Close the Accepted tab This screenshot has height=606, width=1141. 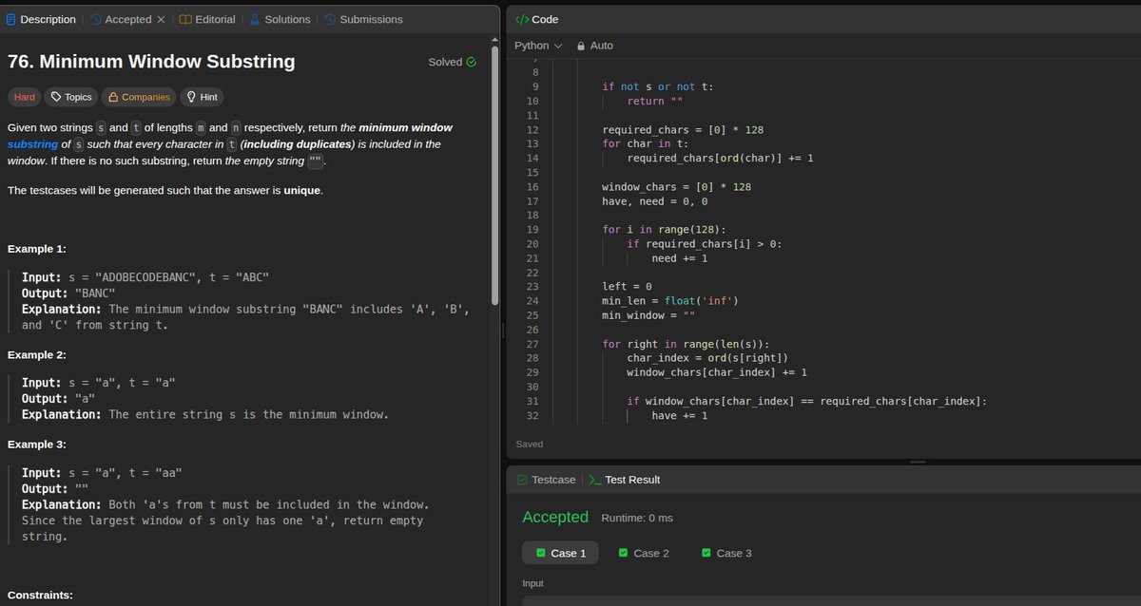click(x=161, y=19)
